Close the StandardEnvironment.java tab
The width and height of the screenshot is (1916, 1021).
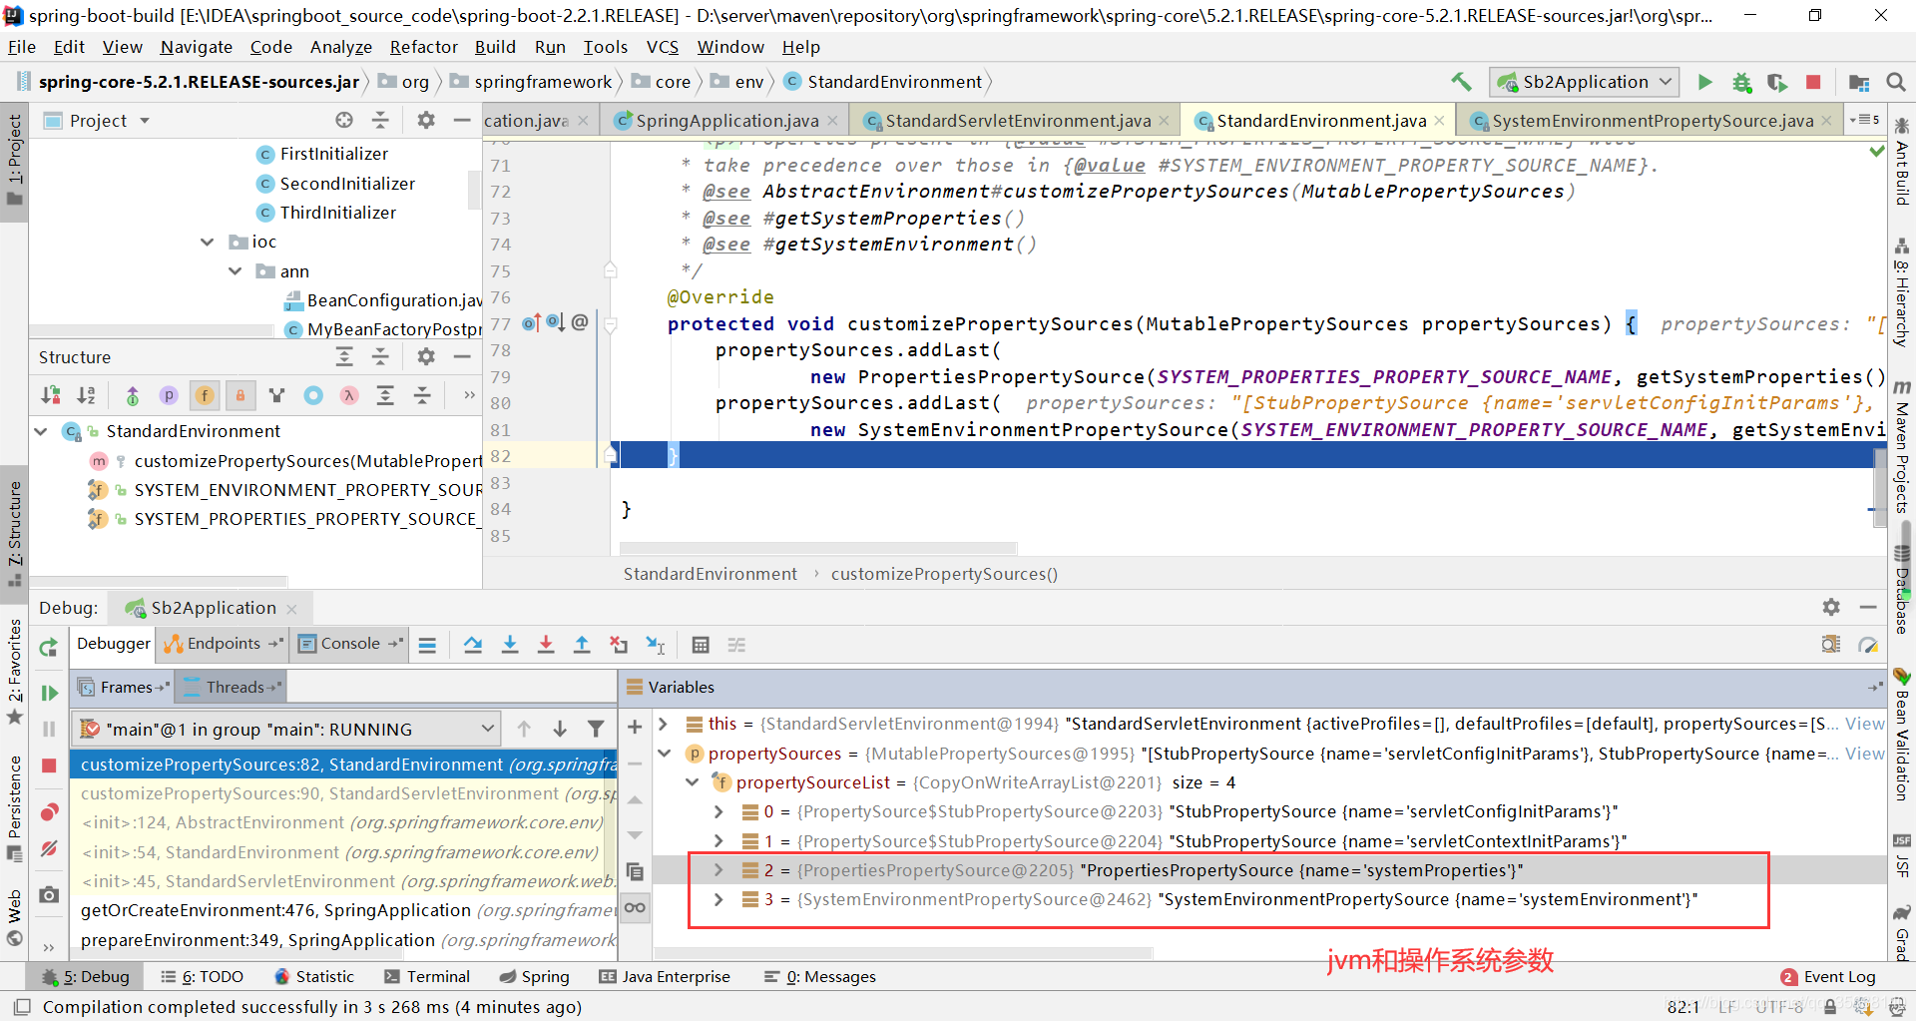click(x=1439, y=121)
